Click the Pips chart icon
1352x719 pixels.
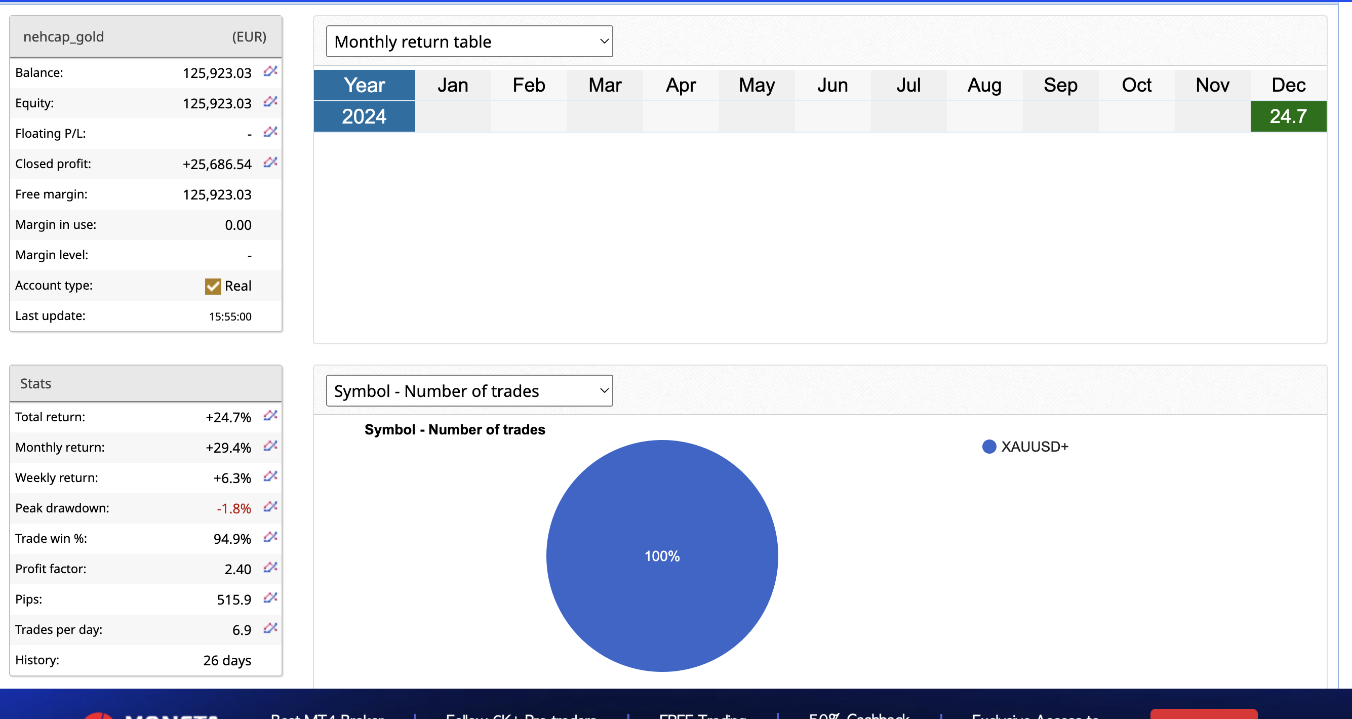pyautogui.click(x=270, y=598)
